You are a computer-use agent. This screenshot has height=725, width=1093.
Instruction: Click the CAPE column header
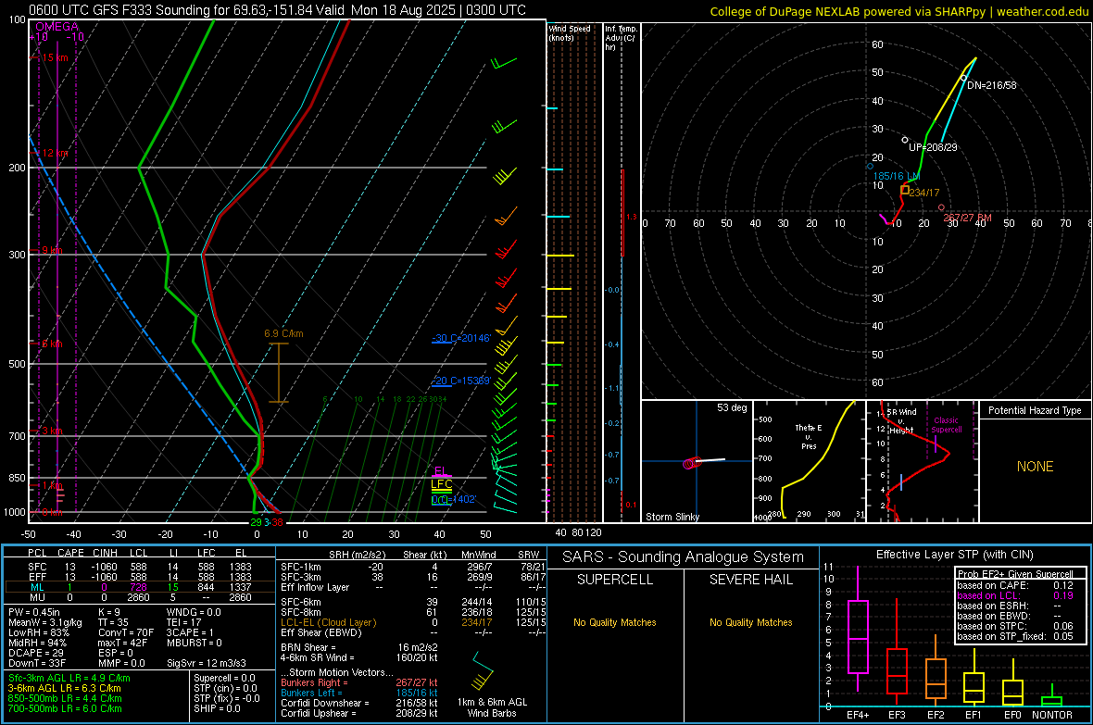[x=70, y=553]
